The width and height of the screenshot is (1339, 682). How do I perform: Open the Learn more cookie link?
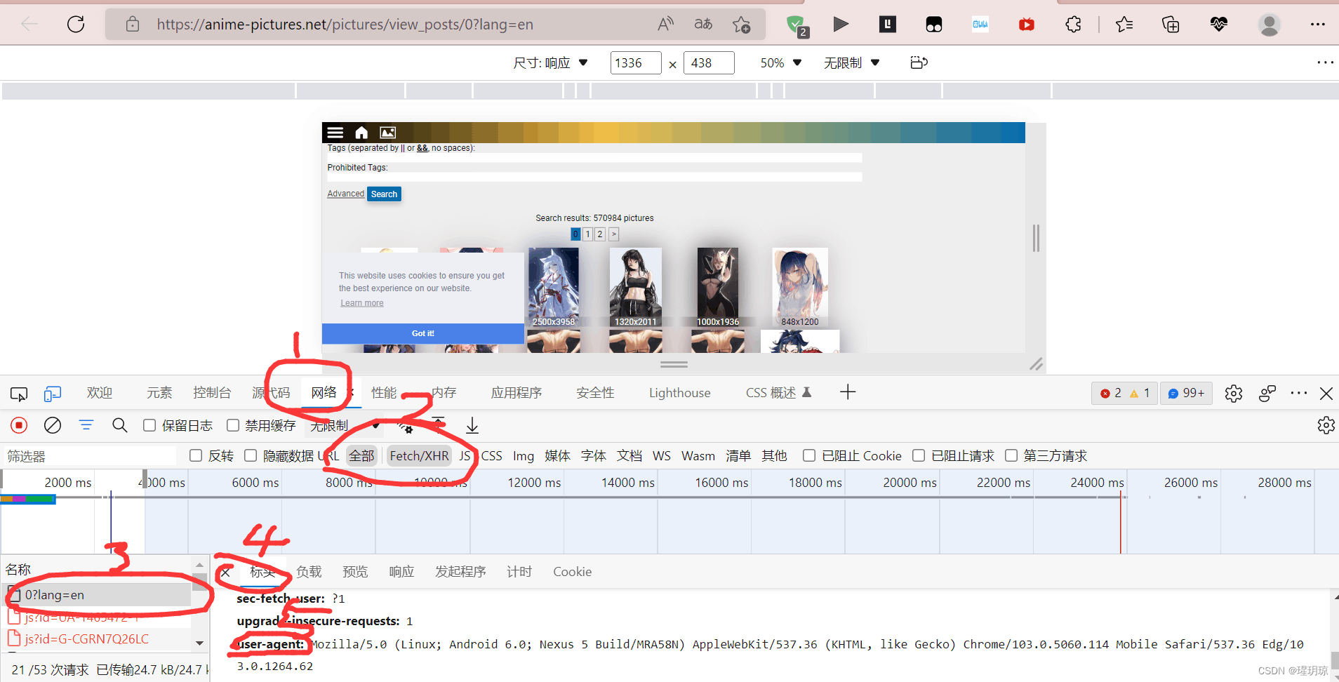(x=362, y=303)
